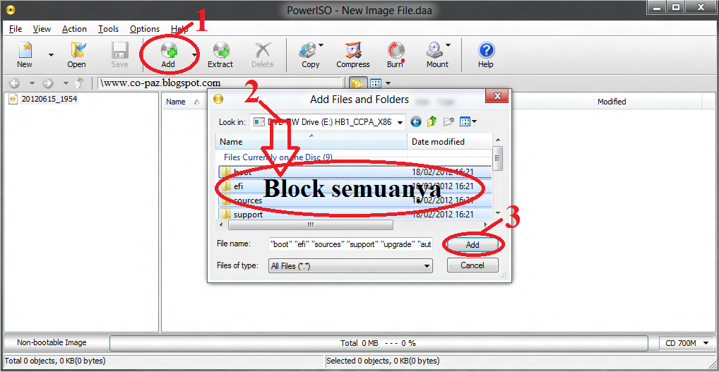Open the Tools menu
Viewport: 719px width, 372px height.
click(x=108, y=29)
